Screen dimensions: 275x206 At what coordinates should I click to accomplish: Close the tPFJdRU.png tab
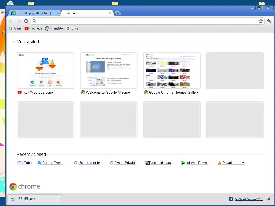(58, 13)
